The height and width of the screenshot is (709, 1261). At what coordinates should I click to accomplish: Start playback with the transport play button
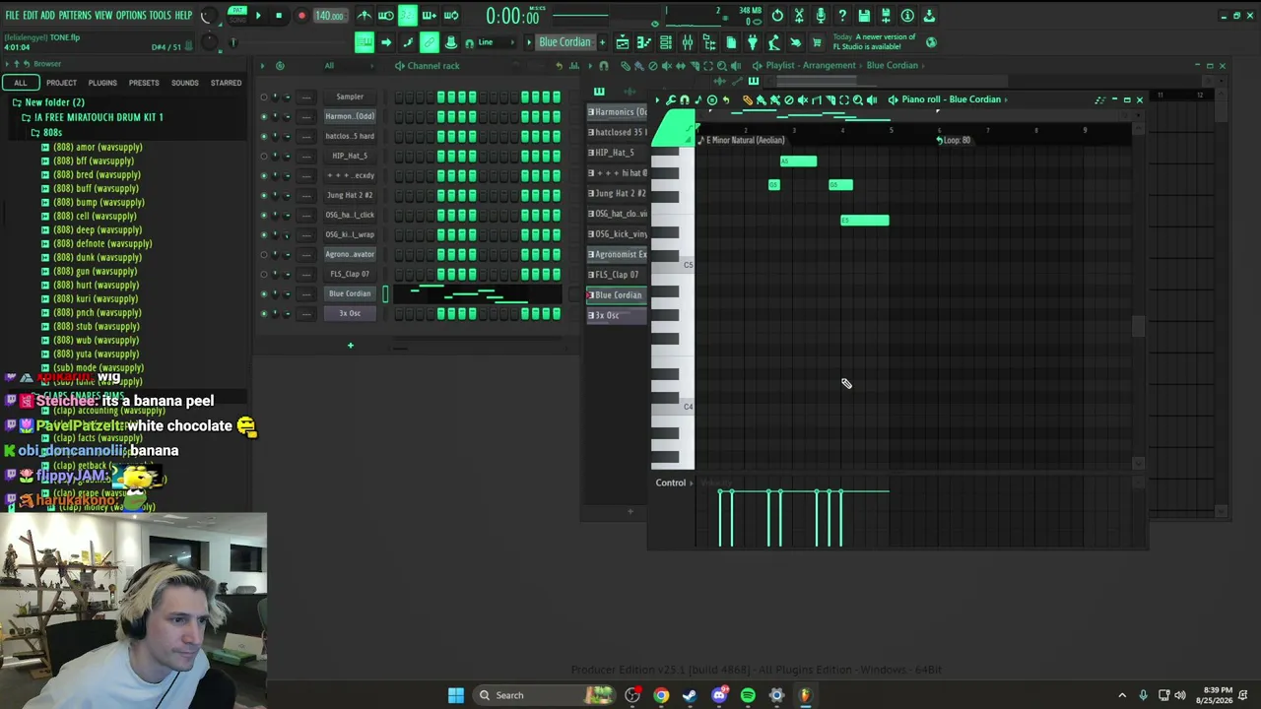tap(258, 16)
